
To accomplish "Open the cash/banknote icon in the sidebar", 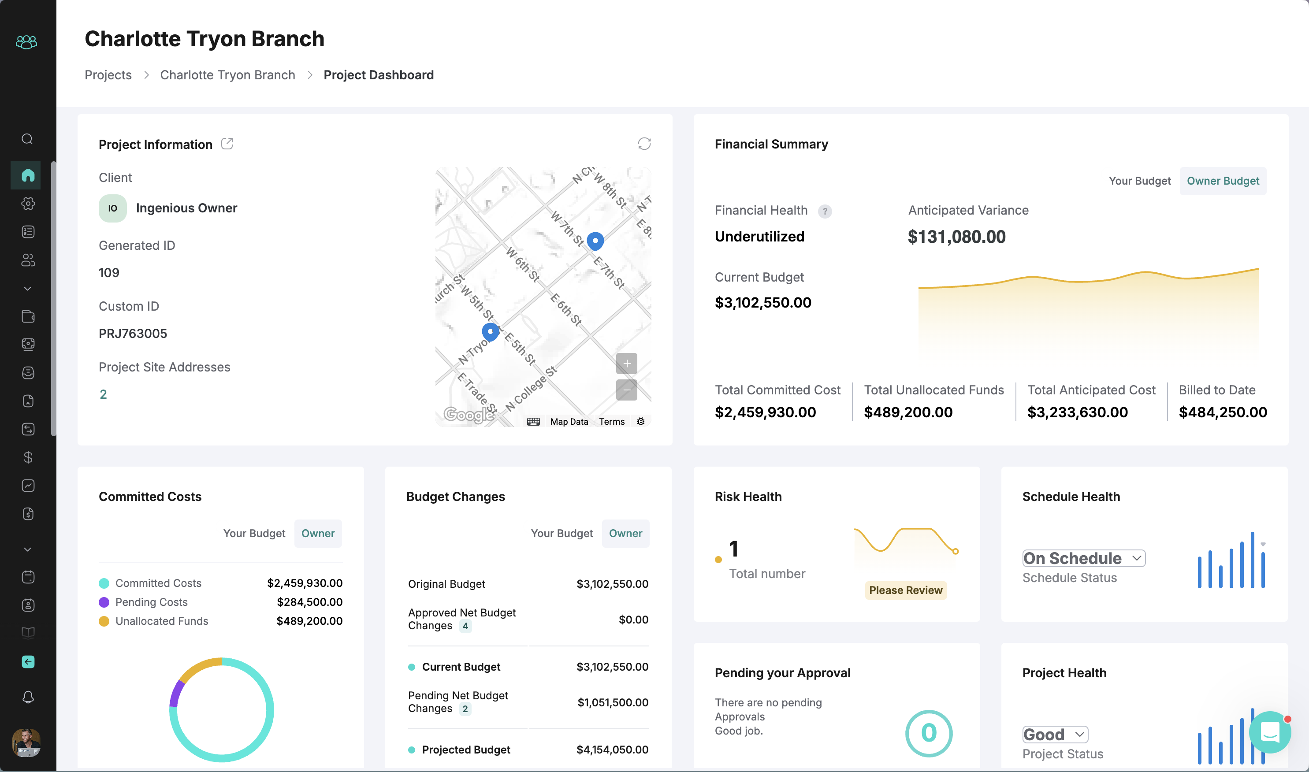I will [28, 345].
